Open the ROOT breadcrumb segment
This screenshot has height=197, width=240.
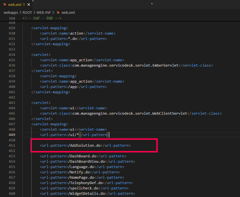tap(27, 13)
